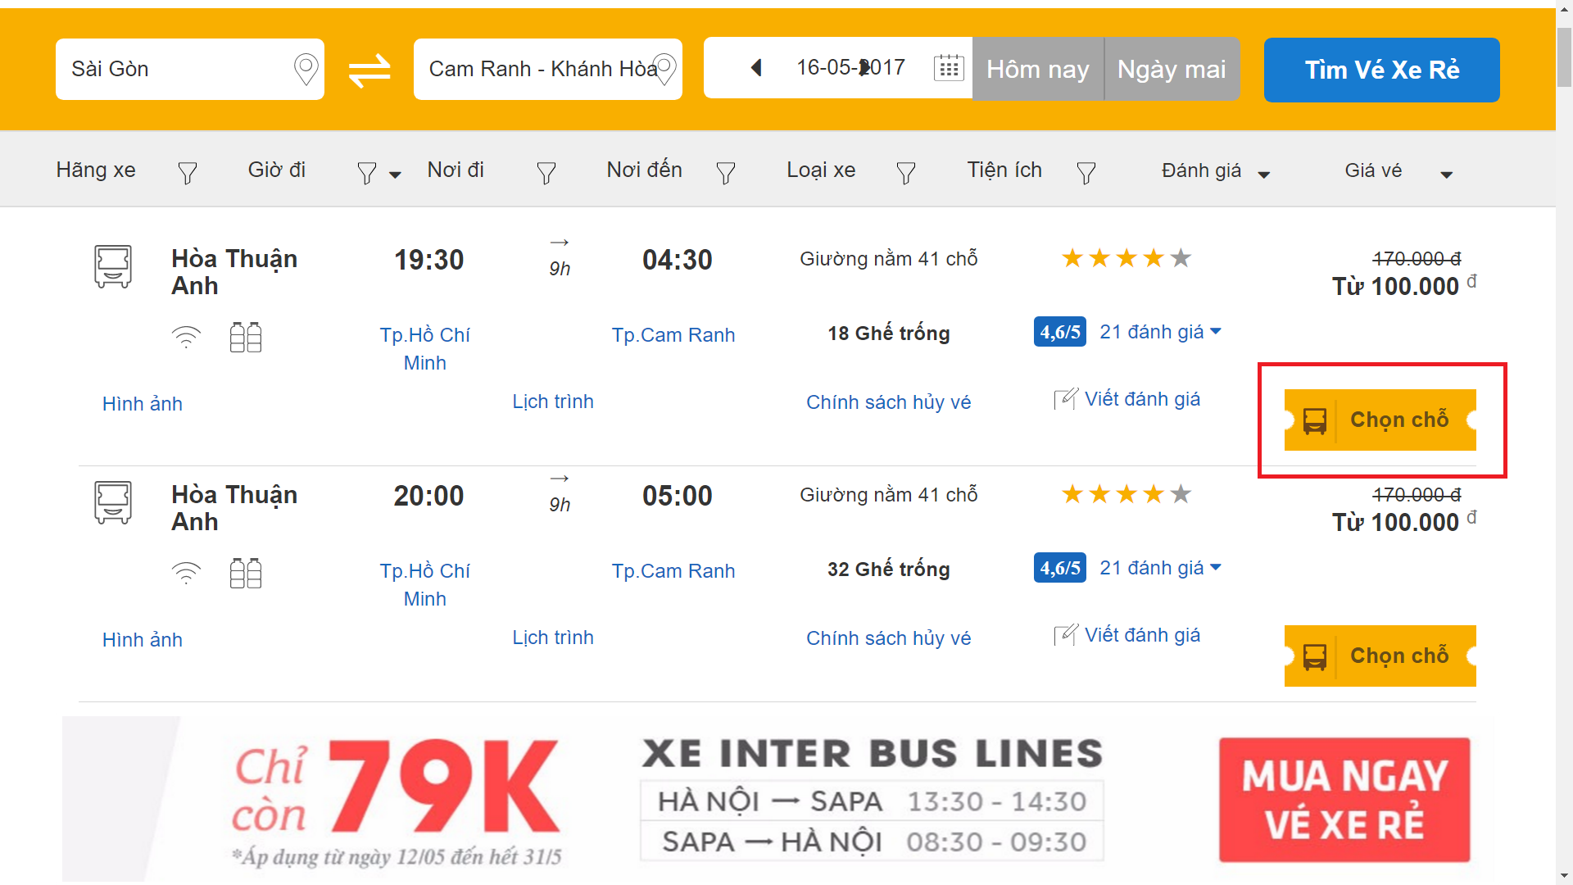The width and height of the screenshot is (1573, 885).
Task: Open Hãng xe filter funnel icon
Action: pos(187,173)
